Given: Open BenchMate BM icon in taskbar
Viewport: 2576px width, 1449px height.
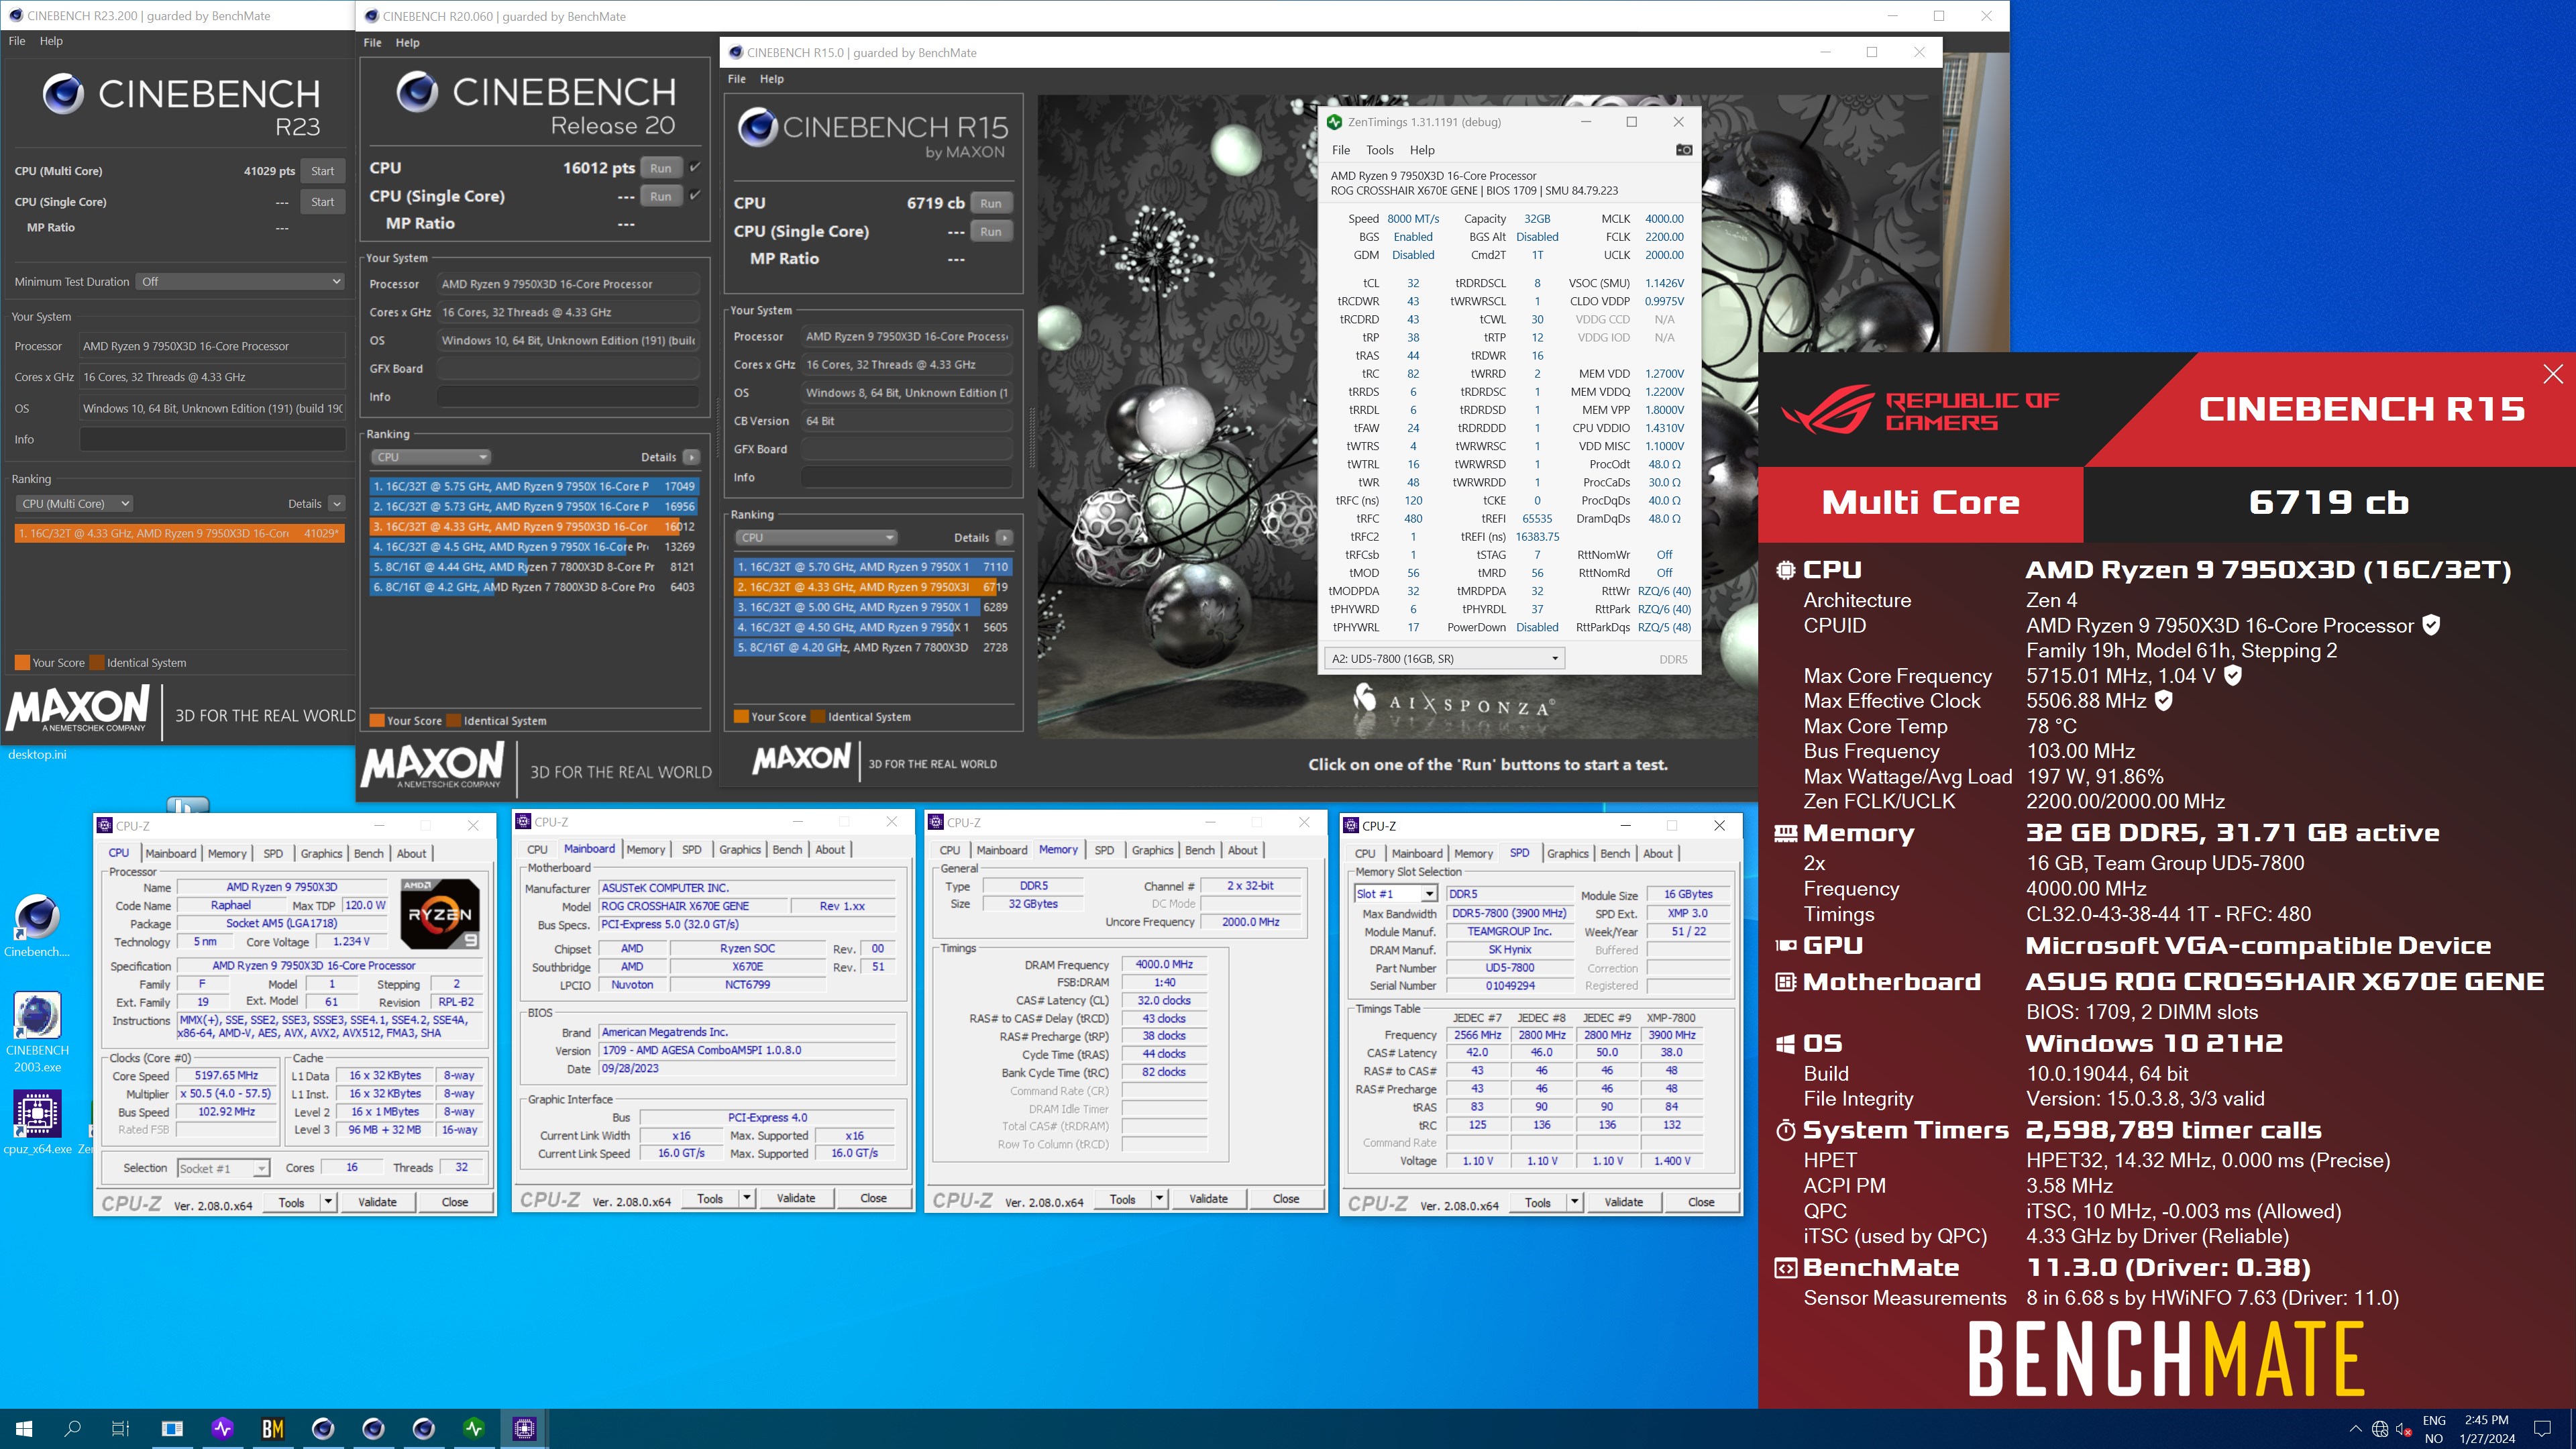Looking at the screenshot, I should 272,1428.
